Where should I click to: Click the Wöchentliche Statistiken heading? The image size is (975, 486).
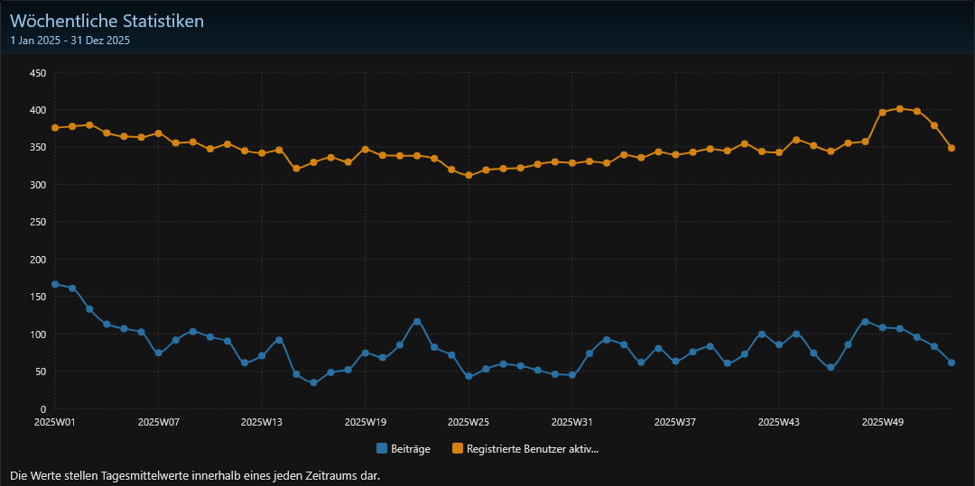(107, 21)
